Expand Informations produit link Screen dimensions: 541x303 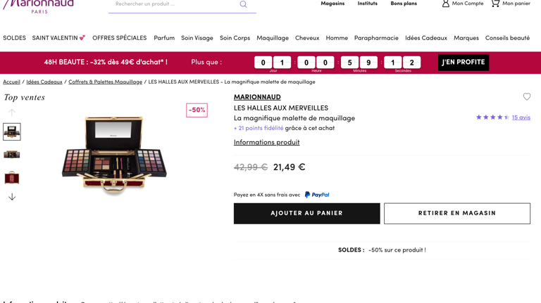[267, 142]
